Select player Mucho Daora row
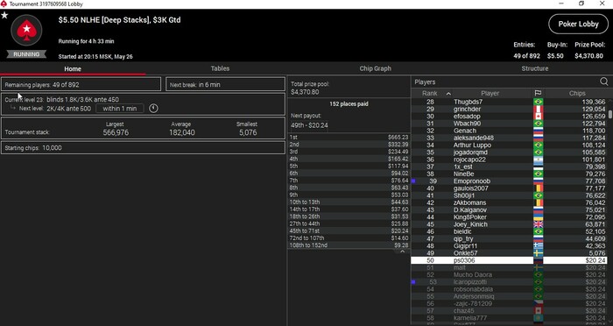Image resolution: width=613 pixels, height=326 pixels. 509,274
